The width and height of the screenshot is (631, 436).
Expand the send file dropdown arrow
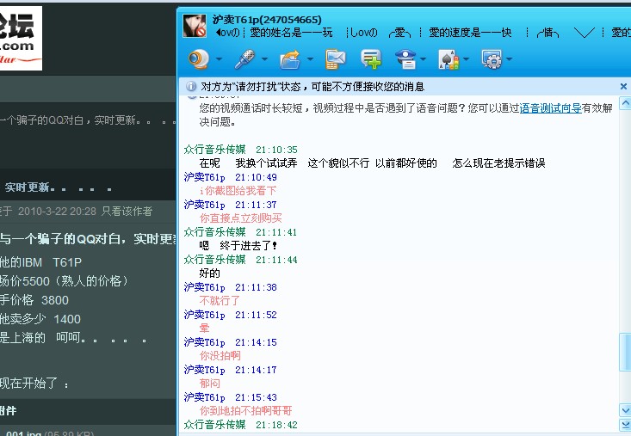[x=310, y=60]
